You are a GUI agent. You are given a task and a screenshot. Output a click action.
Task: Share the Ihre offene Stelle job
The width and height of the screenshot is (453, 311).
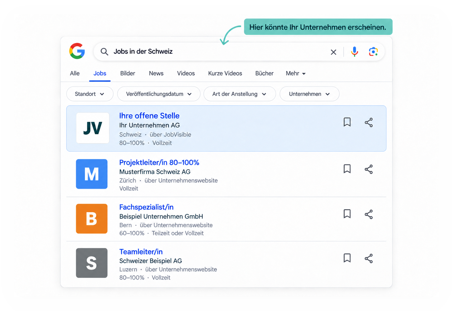point(369,123)
